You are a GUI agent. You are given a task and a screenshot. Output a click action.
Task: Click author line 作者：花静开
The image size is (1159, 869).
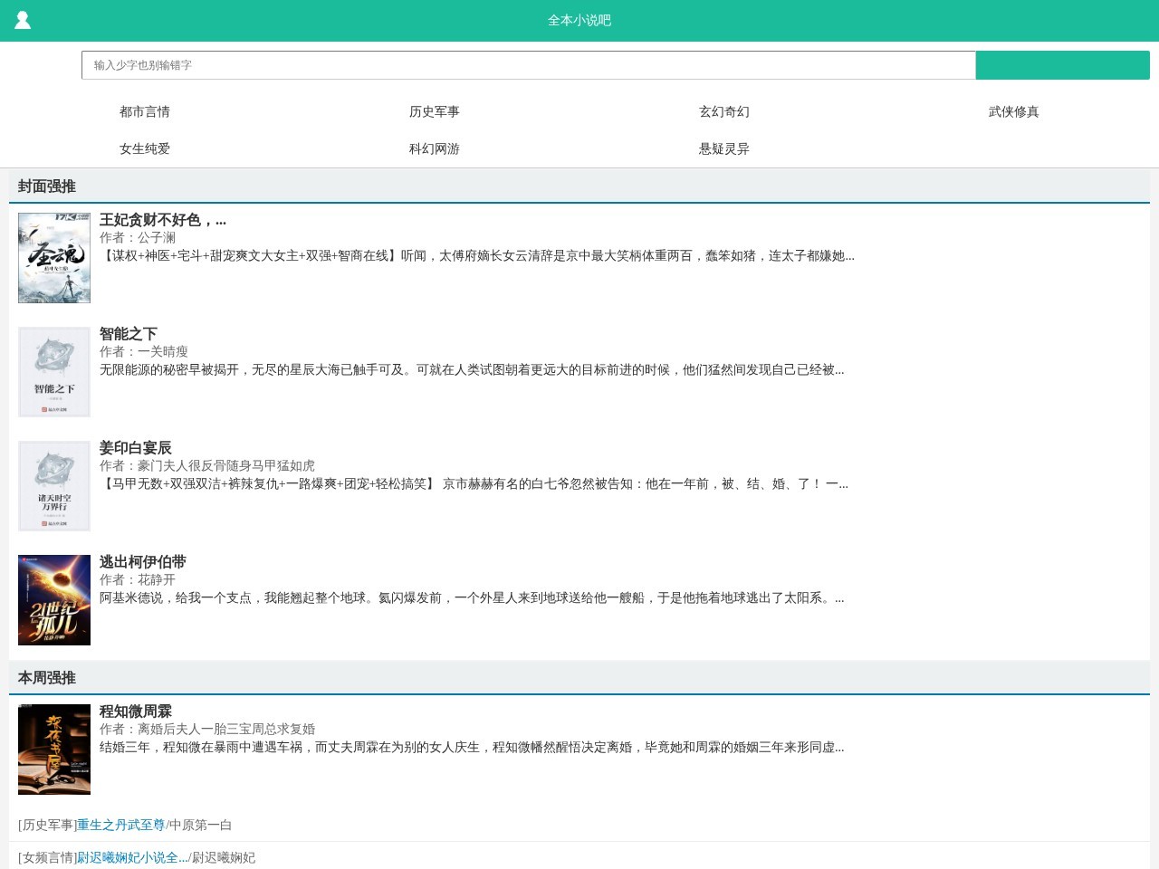pos(138,579)
